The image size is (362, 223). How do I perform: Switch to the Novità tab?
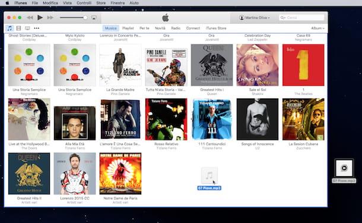click(x=160, y=28)
